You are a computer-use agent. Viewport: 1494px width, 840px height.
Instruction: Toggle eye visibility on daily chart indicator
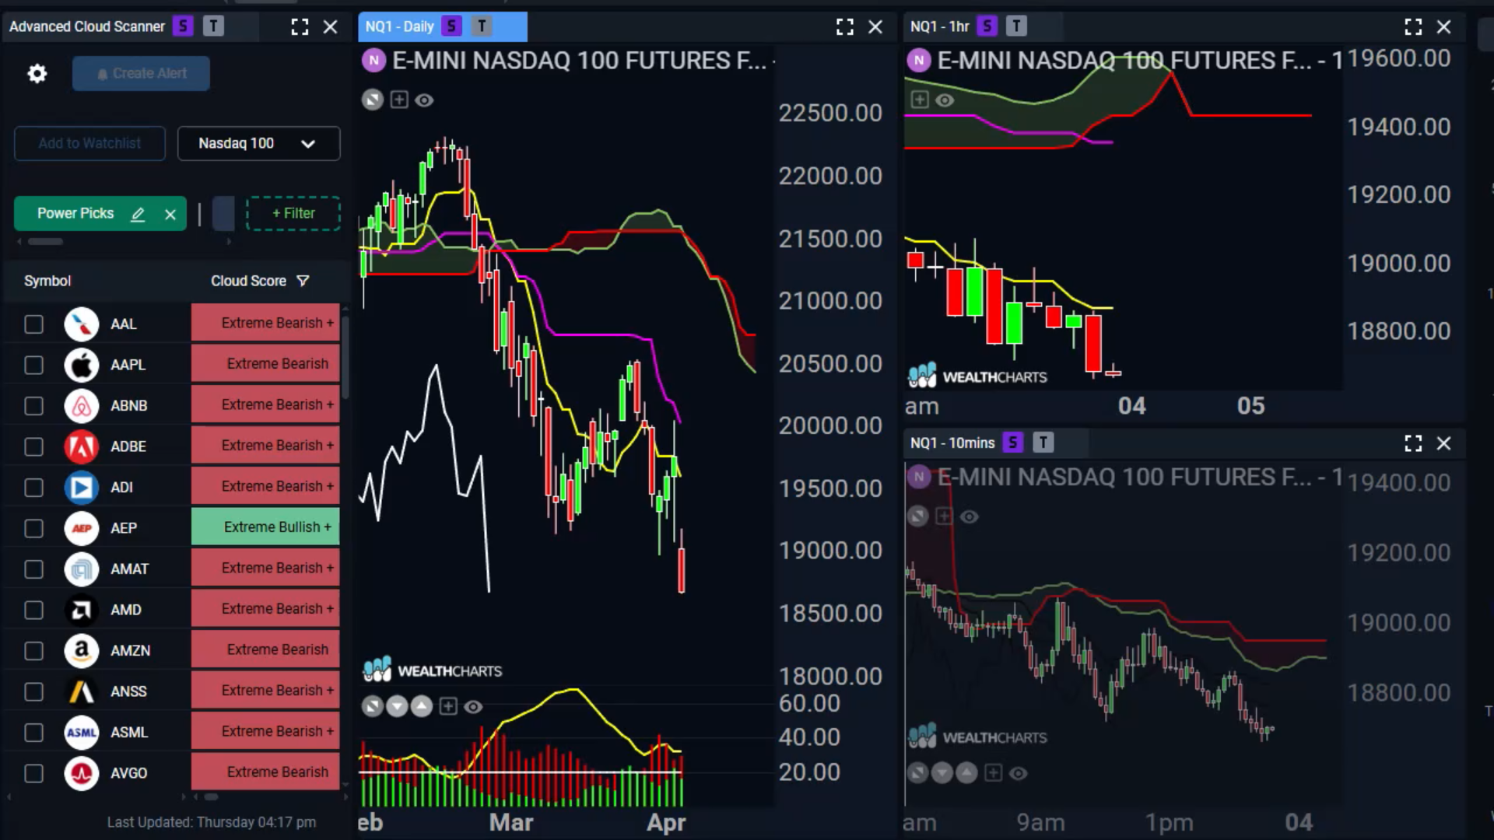tap(424, 100)
